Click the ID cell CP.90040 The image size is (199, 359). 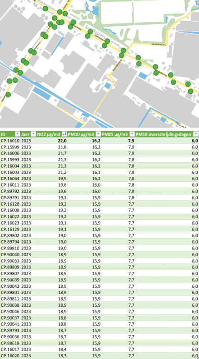(10, 254)
